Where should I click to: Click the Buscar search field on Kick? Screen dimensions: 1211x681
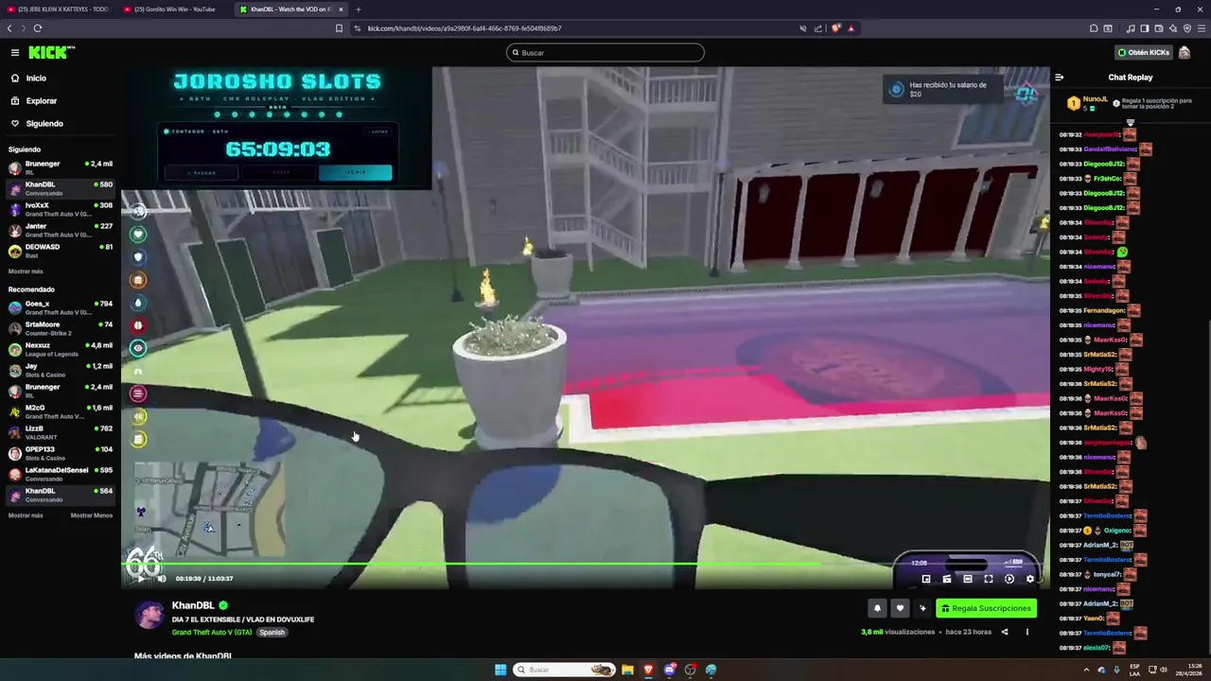click(x=605, y=53)
